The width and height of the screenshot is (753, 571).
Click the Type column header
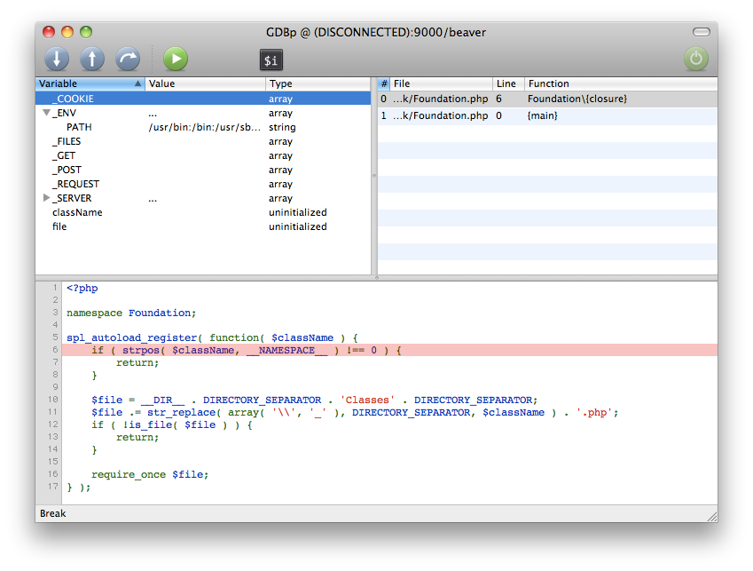pyautogui.click(x=317, y=83)
